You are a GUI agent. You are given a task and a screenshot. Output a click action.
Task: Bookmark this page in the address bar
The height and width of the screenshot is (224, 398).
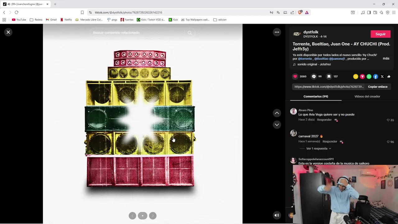(82, 12)
